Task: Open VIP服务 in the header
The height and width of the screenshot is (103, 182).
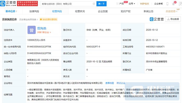Action: [145, 4]
